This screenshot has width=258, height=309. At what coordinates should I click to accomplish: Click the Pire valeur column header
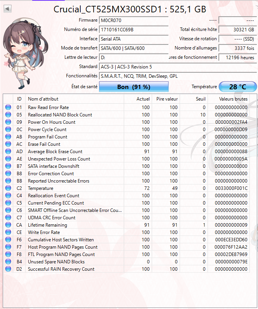tap(166, 99)
